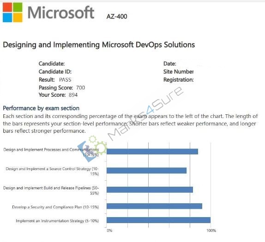Click the Site Number label
The image size is (265, 242).
179,72
